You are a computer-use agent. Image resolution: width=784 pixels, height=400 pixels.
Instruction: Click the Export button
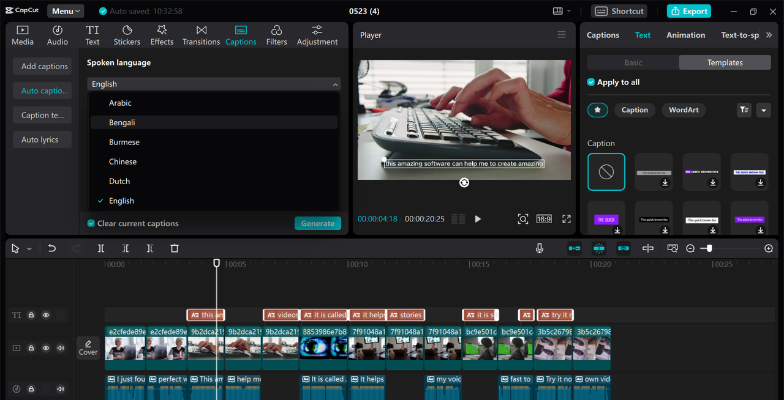tap(689, 11)
